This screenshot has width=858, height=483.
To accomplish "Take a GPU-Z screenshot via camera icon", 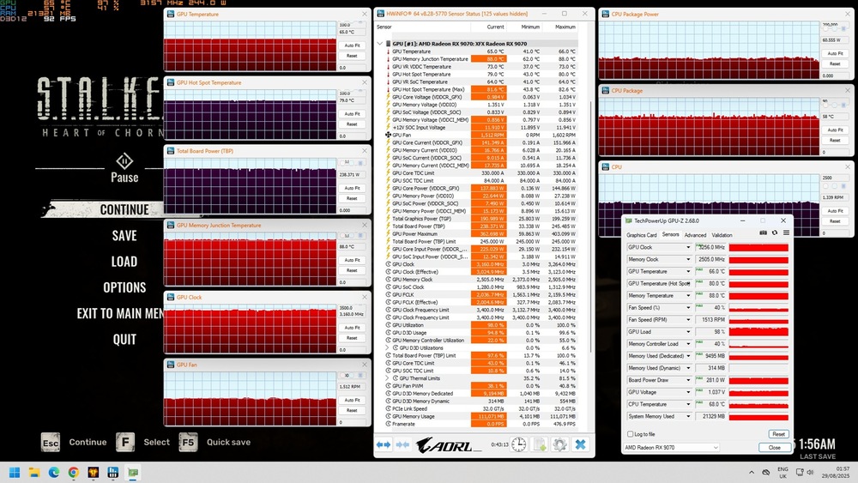I will tap(764, 232).
